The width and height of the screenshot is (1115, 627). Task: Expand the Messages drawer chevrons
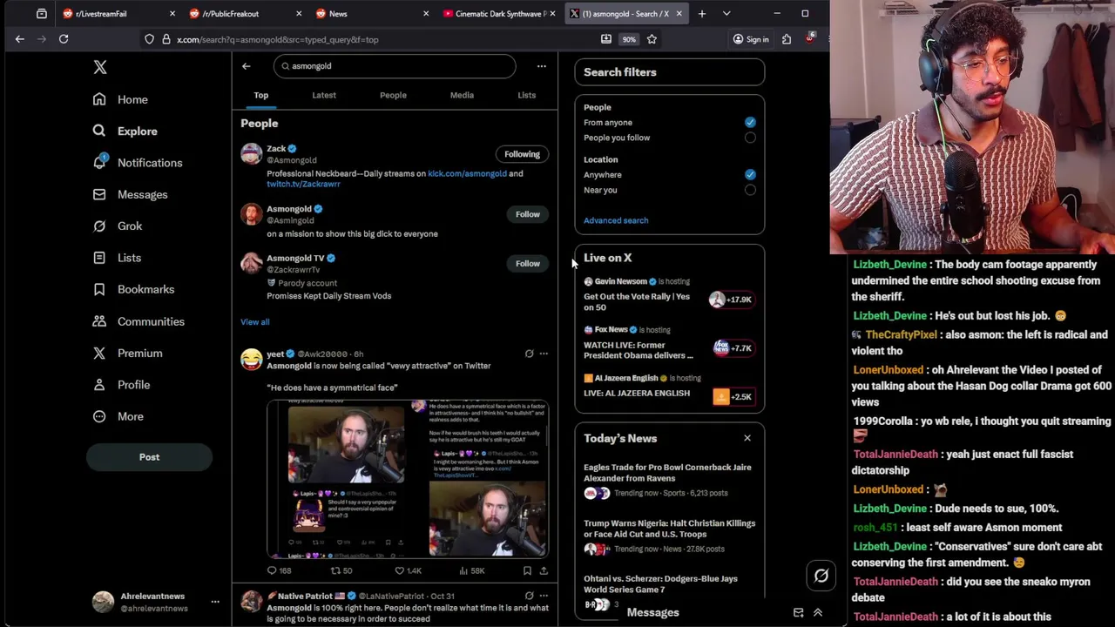pos(818,612)
